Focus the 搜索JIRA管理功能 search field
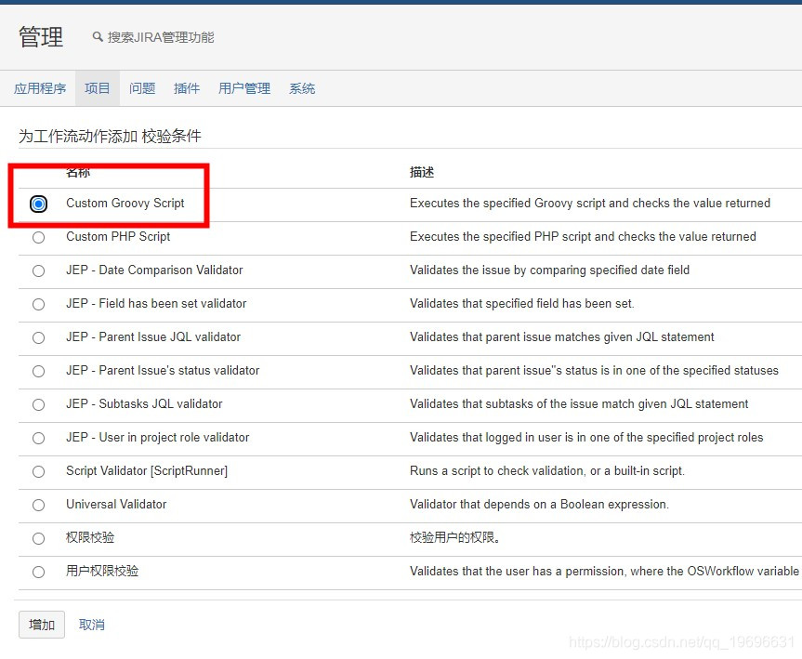Screen dimensions: 802x659 tap(161, 37)
